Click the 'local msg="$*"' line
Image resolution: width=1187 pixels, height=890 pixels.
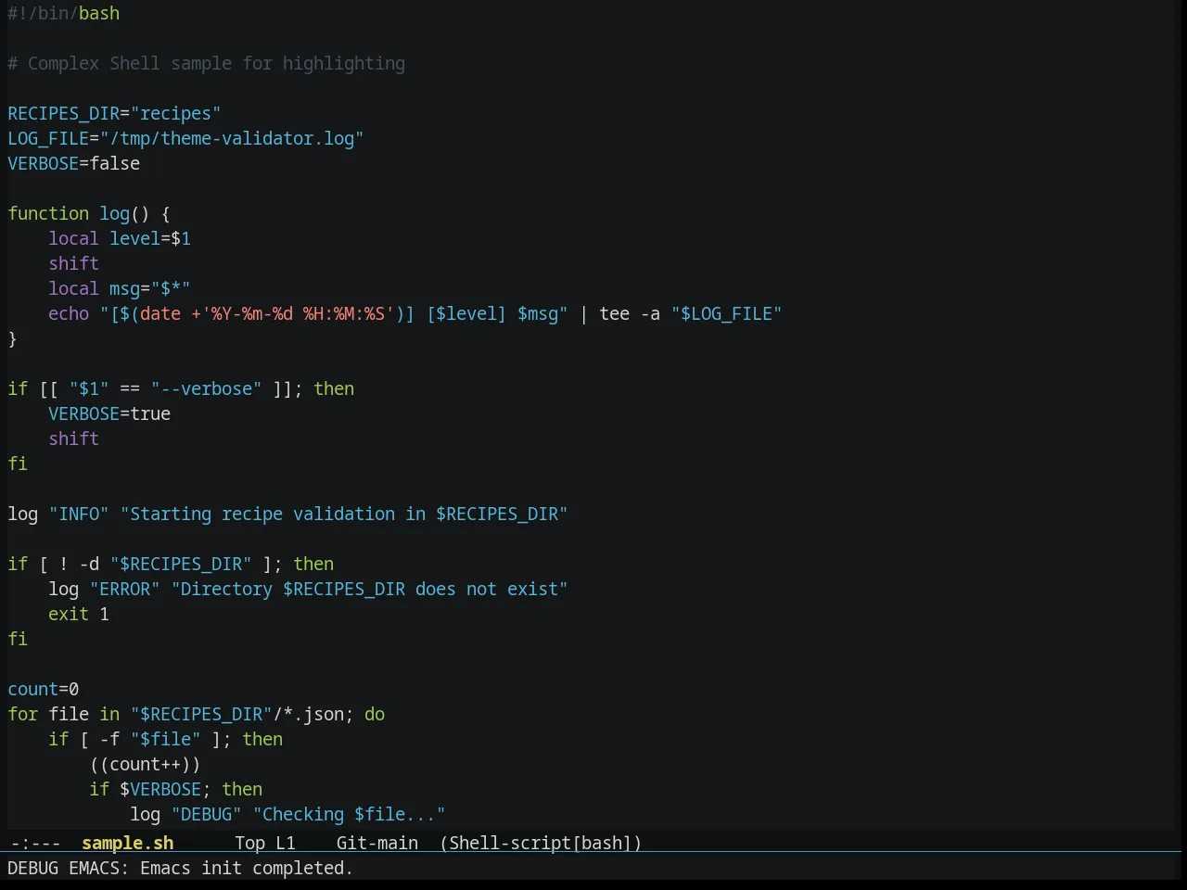tap(119, 288)
